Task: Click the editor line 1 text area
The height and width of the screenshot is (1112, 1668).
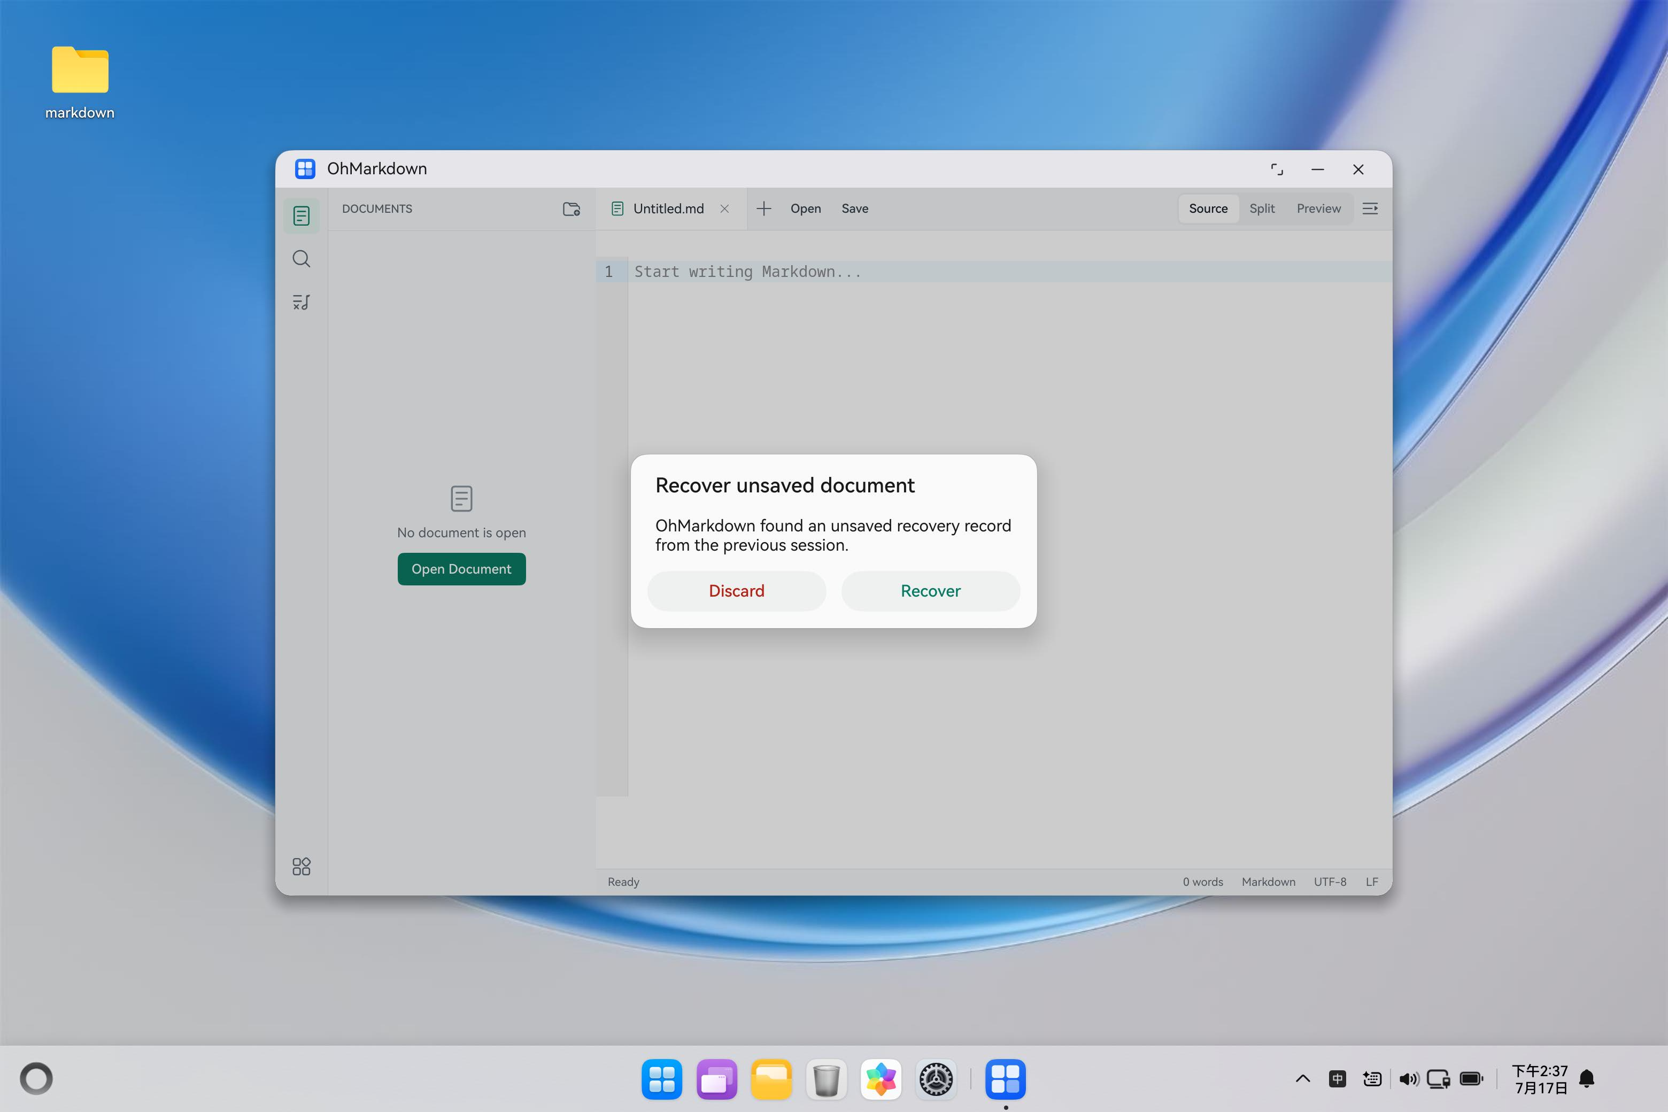Action: 1009,272
